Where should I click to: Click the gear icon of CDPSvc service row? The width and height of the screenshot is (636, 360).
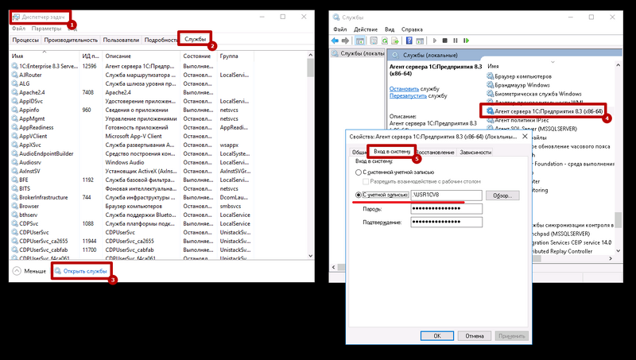tap(15, 223)
